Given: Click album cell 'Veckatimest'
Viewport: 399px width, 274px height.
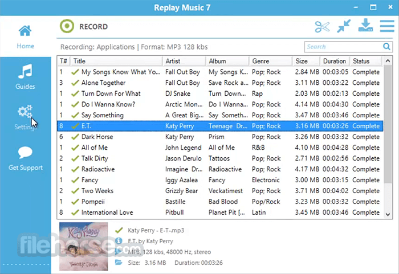Looking at the screenshot, I should (226, 191).
